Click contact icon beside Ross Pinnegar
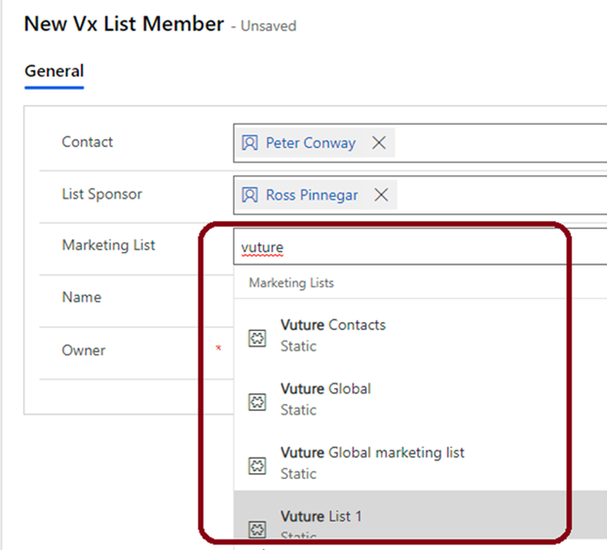Screen dimensions: 607x550 (249, 195)
